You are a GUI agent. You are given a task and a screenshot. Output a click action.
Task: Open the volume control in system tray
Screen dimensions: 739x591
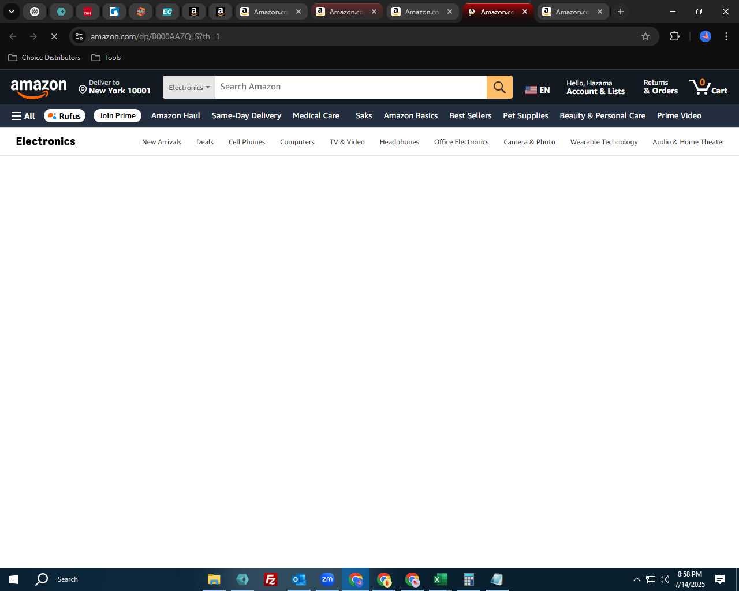665,579
